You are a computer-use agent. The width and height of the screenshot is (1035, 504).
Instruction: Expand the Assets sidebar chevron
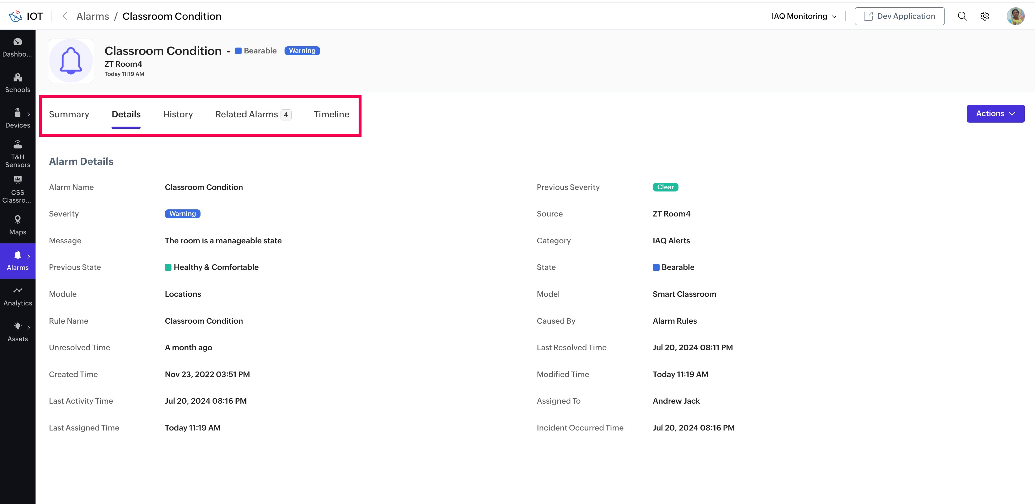click(x=28, y=327)
